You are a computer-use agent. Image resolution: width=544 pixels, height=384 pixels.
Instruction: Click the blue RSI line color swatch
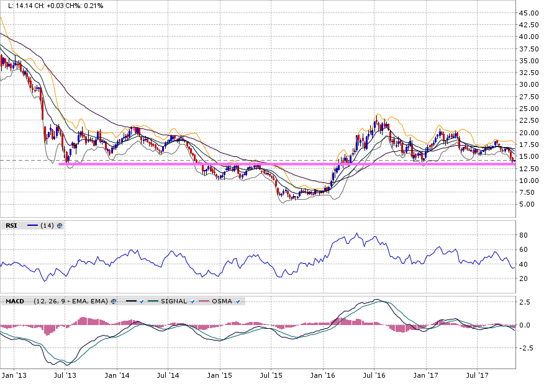(x=32, y=226)
